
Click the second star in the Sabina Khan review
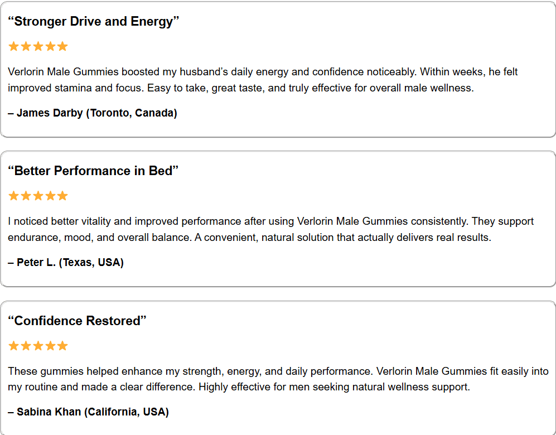[26, 346]
